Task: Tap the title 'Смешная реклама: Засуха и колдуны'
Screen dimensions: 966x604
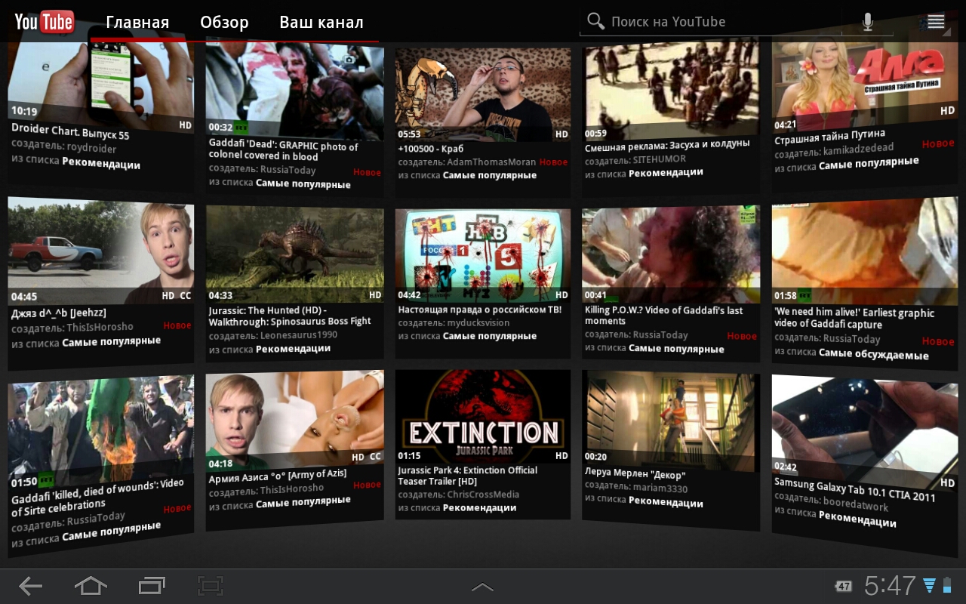Action: click(x=667, y=146)
